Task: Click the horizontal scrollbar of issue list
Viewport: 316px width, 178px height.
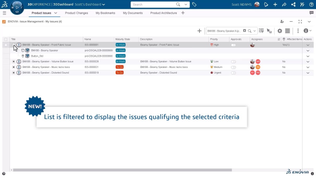Action: 122,170
